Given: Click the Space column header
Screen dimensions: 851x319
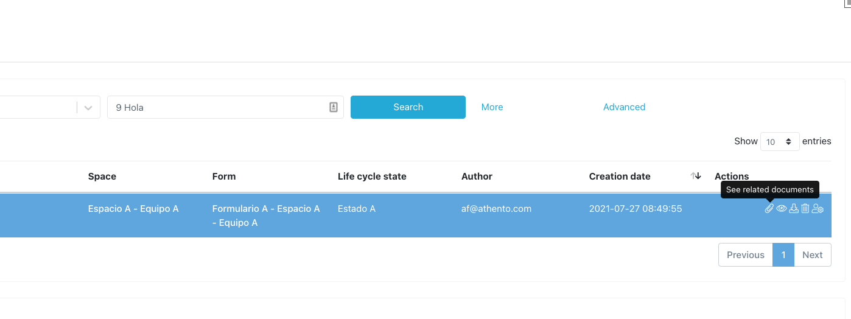Looking at the screenshot, I should pos(102,177).
